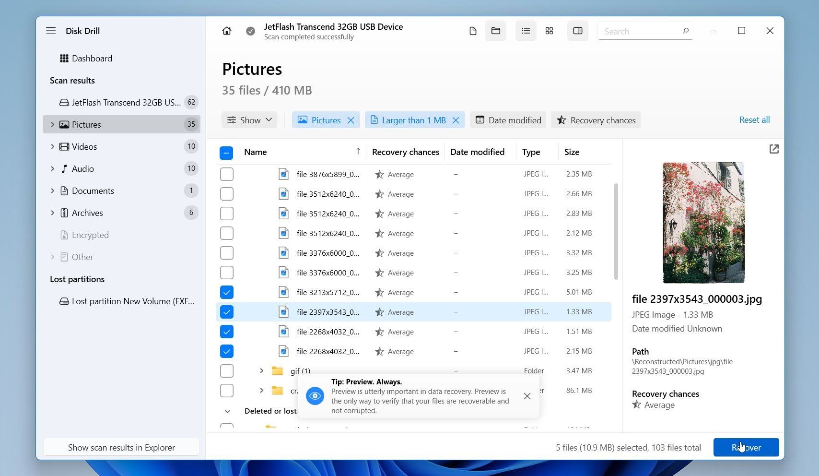Check the 2.66 MB file checkbox

[x=227, y=194]
